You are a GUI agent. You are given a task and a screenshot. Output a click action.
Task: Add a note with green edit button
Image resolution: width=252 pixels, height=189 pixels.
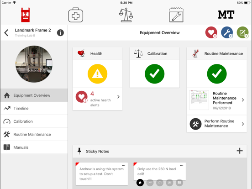[x=243, y=32]
